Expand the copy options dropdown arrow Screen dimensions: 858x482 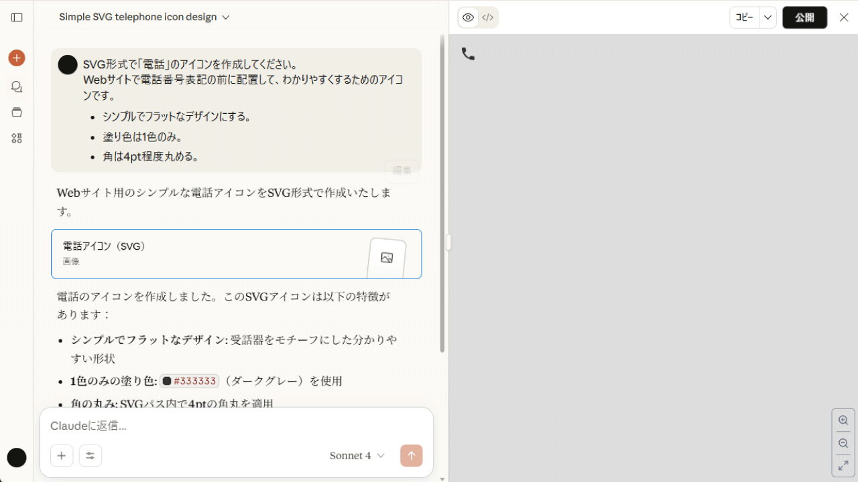pyautogui.click(x=768, y=17)
